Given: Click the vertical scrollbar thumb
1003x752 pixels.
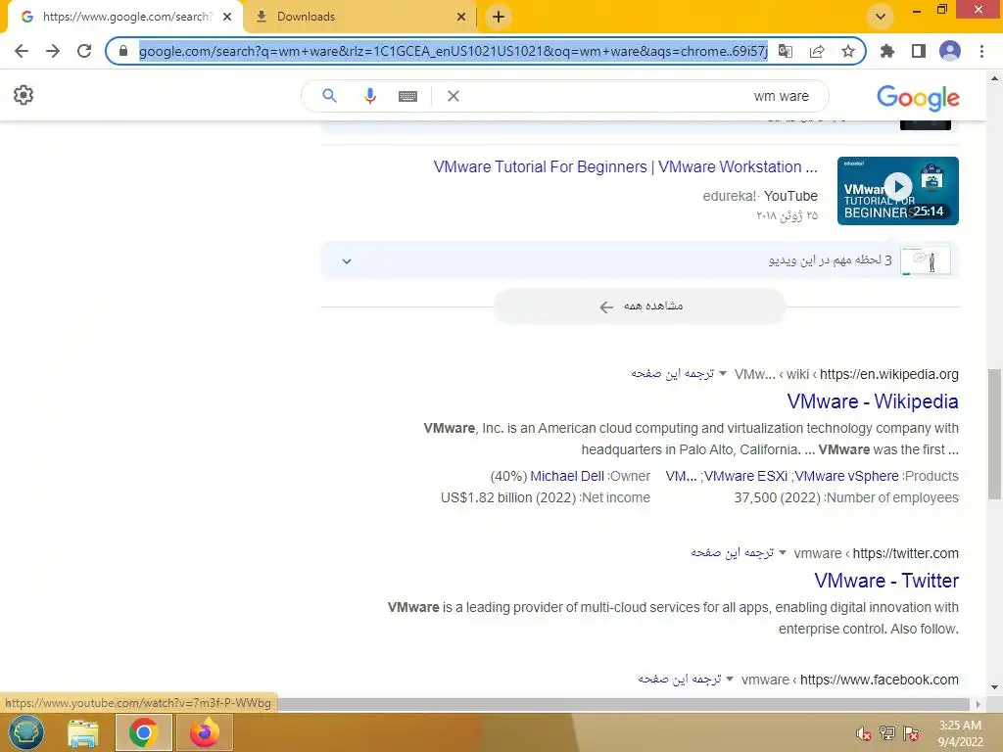Looking at the screenshot, I should point(995,434).
